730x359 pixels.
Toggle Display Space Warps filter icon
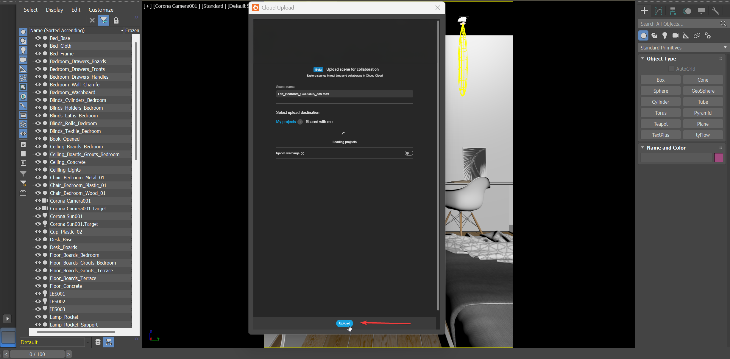[x=23, y=78]
